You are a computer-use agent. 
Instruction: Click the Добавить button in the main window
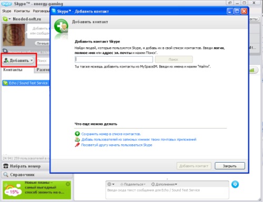(18, 60)
